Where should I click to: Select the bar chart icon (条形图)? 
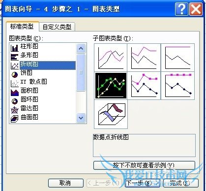15,57
